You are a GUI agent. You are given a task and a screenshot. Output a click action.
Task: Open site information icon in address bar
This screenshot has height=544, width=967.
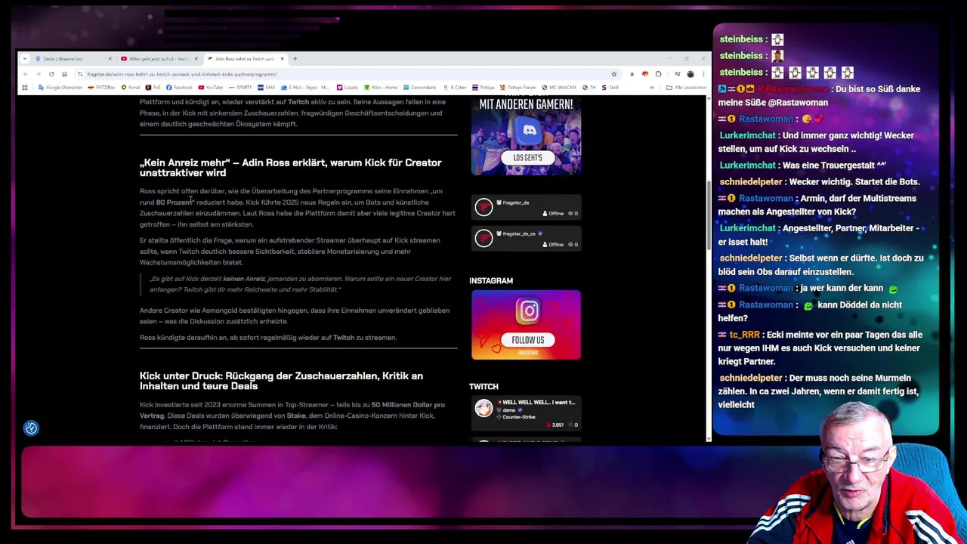[x=80, y=74]
